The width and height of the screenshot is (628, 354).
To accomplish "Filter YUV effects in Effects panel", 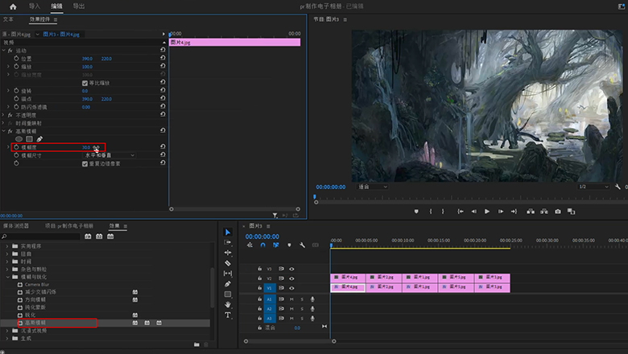I will pyautogui.click(x=110, y=237).
